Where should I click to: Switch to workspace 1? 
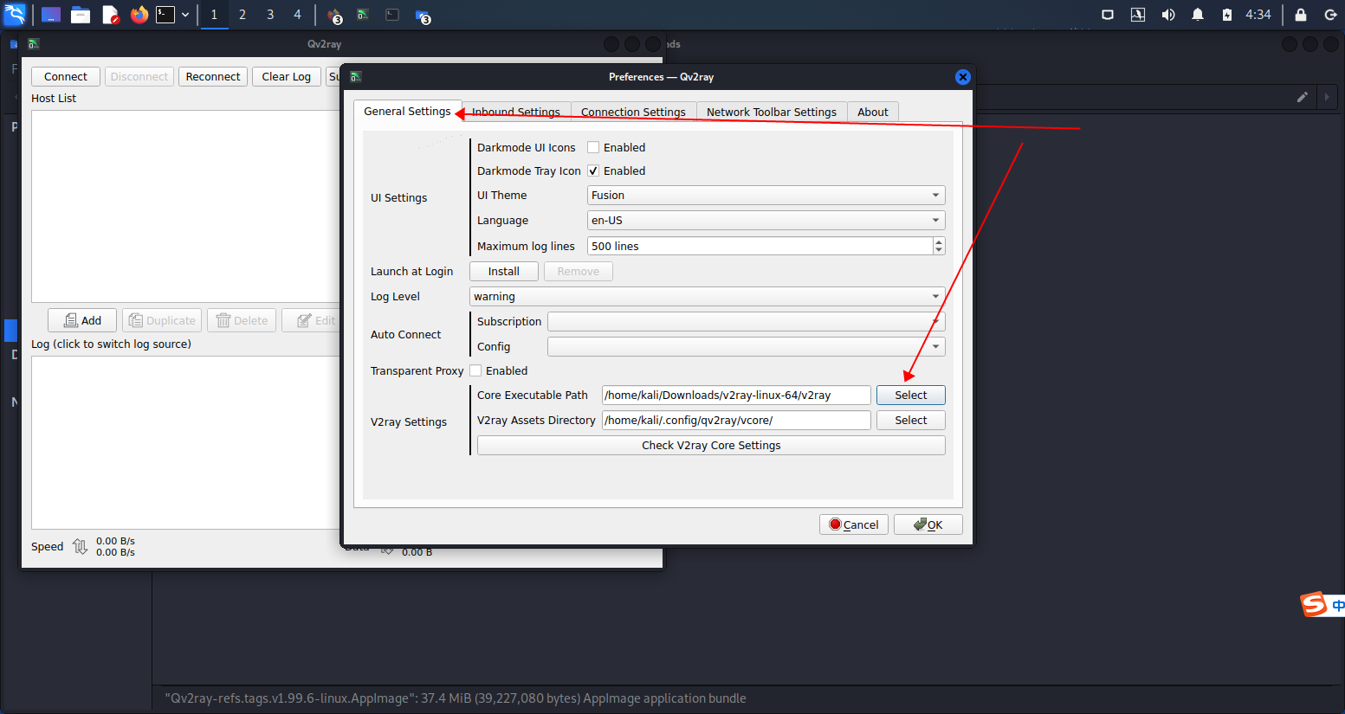pyautogui.click(x=214, y=15)
